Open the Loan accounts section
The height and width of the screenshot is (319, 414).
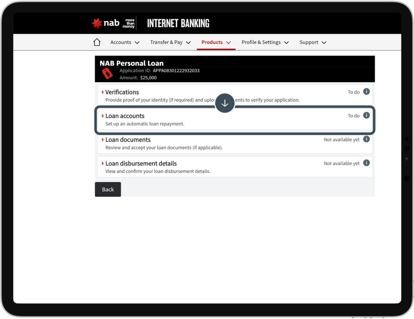click(x=125, y=116)
